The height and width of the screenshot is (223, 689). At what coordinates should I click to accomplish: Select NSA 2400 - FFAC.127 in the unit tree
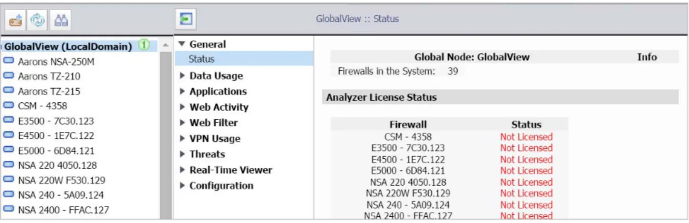(x=63, y=210)
